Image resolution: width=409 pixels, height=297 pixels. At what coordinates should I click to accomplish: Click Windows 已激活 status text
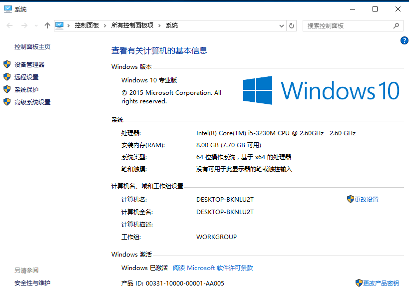tap(144, 268)
